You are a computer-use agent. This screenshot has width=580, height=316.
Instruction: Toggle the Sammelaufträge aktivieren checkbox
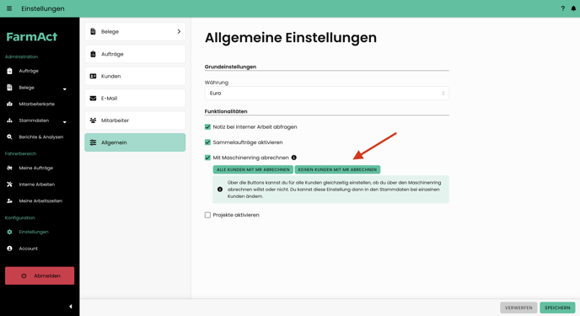coord(207,142)
